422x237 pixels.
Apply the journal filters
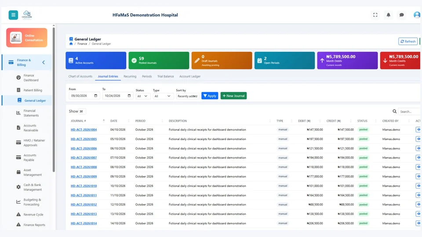click(210, 96)
